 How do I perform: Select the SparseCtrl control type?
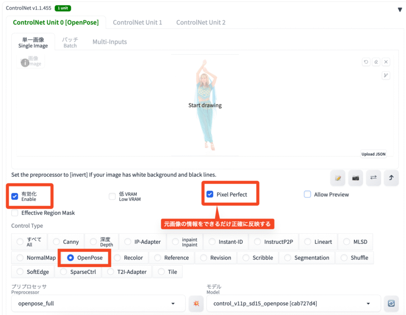[x=78, y=272]
